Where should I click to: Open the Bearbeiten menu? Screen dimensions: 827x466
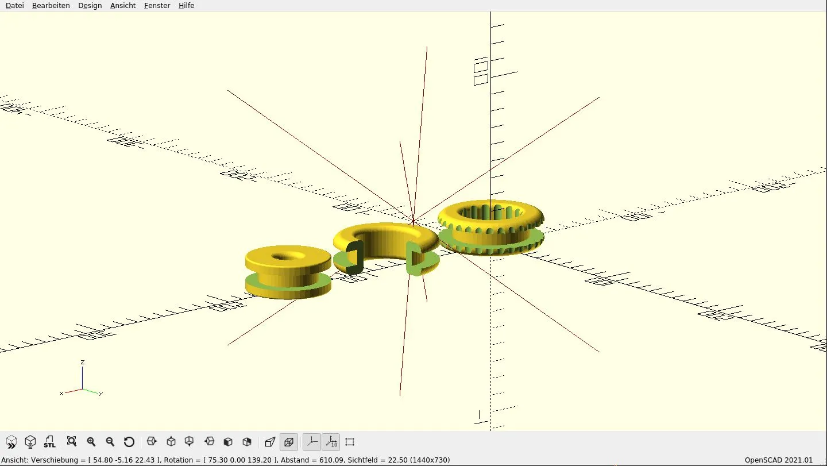coord(51,6)
